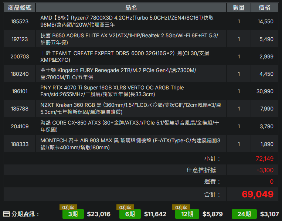Click the credit card icon beside 分期資訊

[x=6, y=214]
